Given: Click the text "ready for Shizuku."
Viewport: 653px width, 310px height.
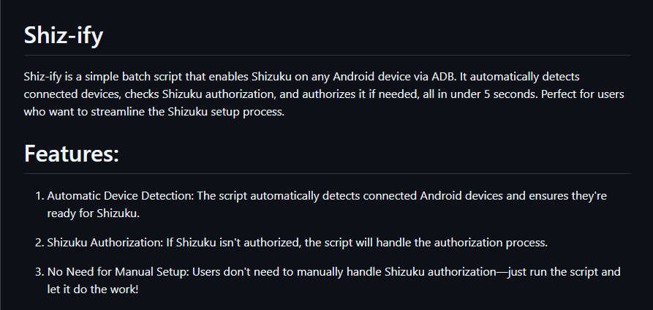Looking at the screenshot, I should pyautogui.click(x=94, y=213).
